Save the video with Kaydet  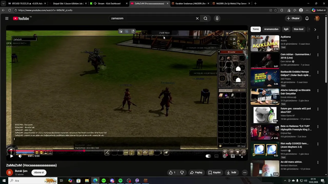[x=214, y=172]
